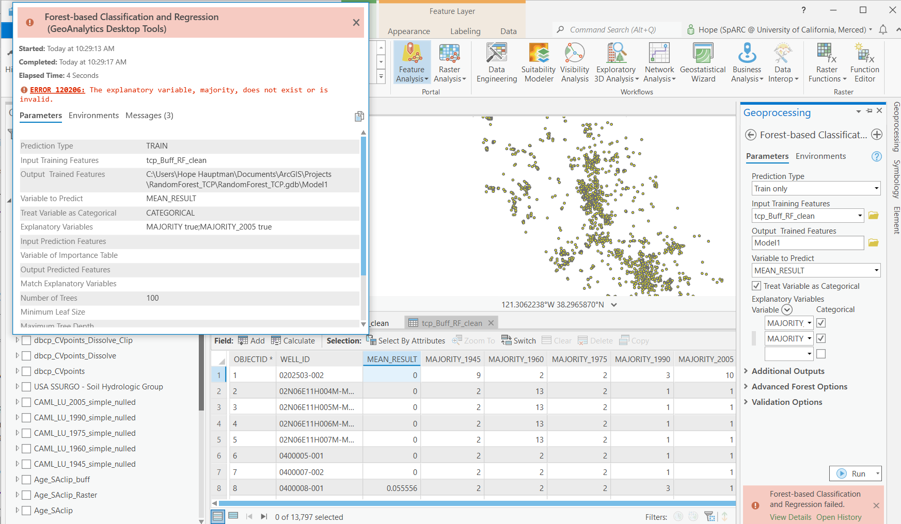Click the Calculate field button
The height and width of the screenshot is (524, 901).
pyautogui.click(x=293, y=341)
